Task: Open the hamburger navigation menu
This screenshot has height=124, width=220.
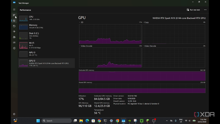Action: click(x=14, y=9)
